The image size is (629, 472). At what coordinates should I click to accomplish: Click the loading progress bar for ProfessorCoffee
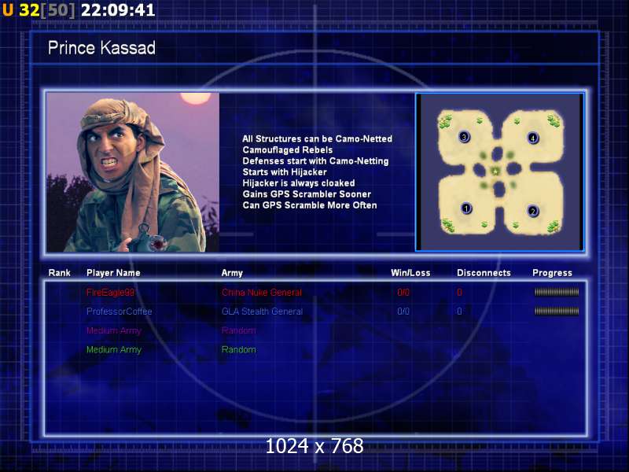[x=557, y=311]
